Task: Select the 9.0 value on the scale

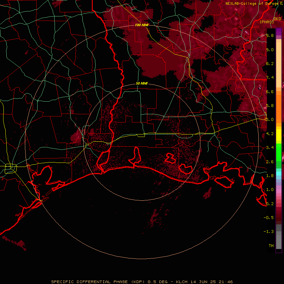Action: tap(270, 50)
